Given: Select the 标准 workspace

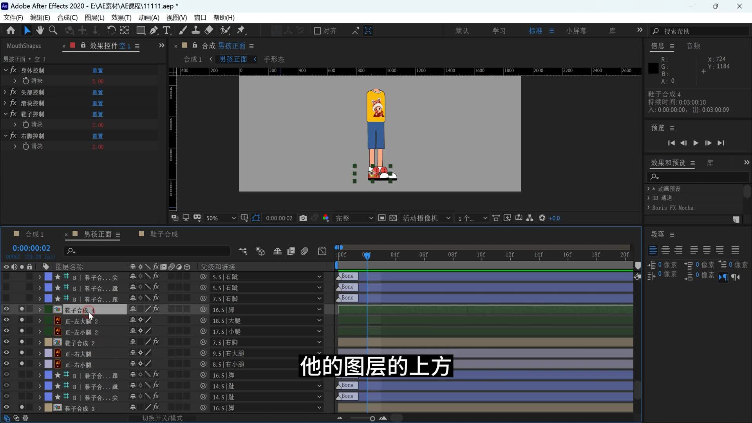Looking at the screenshot, I should 535,31.
